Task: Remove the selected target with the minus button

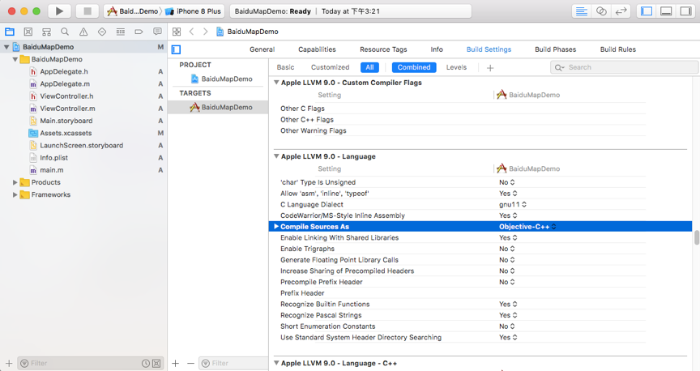Action: (x=190, y=364)
